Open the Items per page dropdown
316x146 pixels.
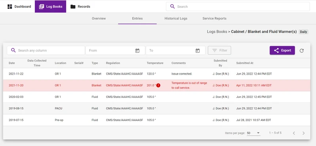click(253, 133)
